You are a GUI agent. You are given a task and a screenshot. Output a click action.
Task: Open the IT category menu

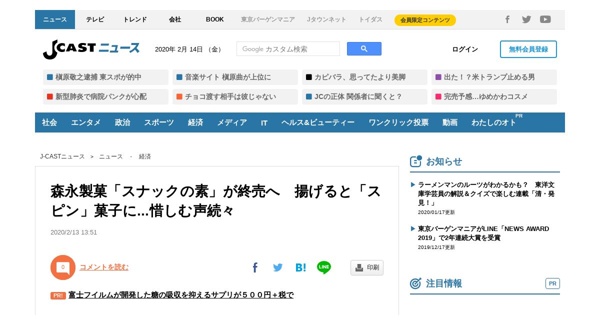[264, 122]
